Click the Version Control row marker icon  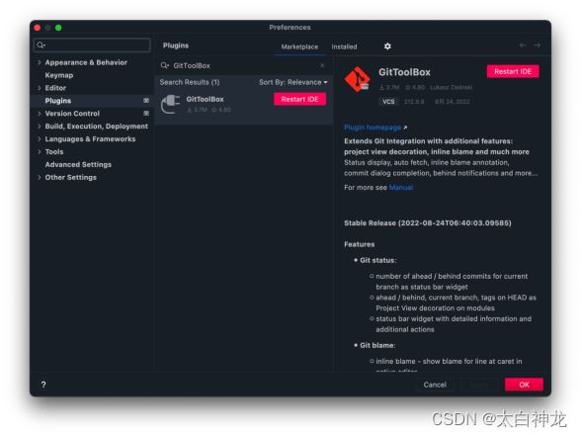[x=146, y=114]
